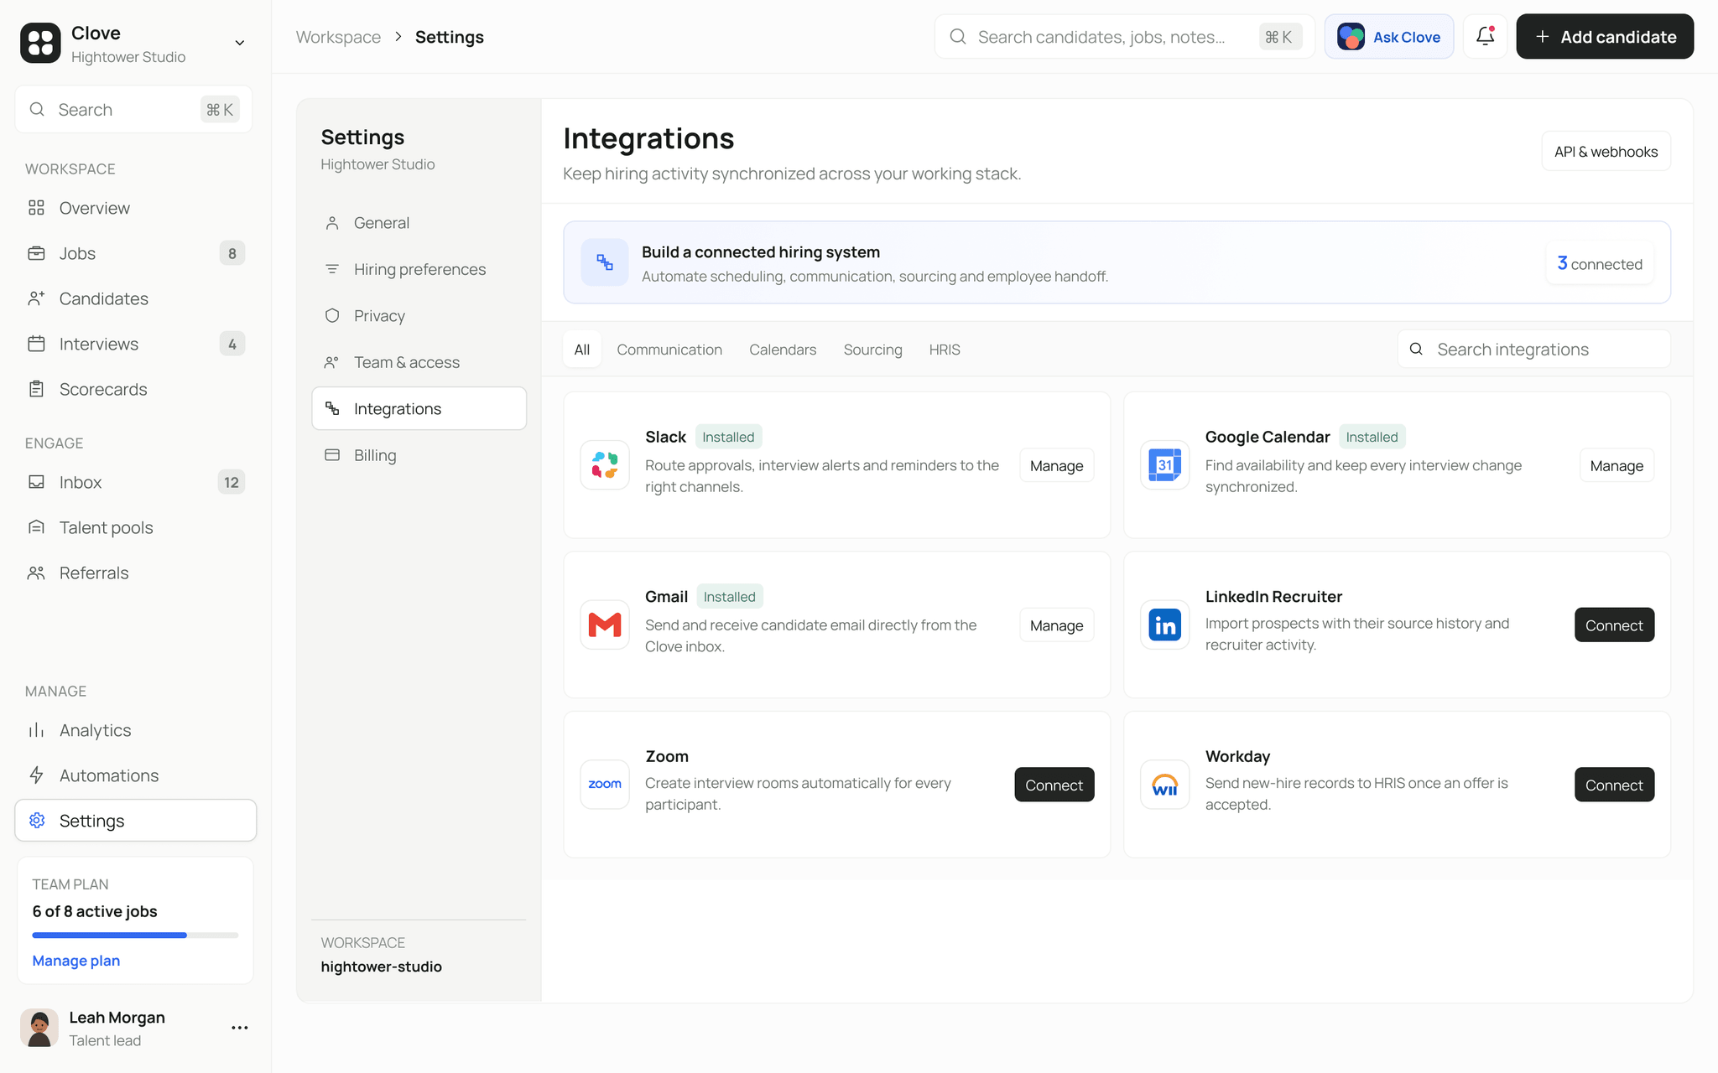Open Leah Morgan's avatar

click(x=39, y=1028)
